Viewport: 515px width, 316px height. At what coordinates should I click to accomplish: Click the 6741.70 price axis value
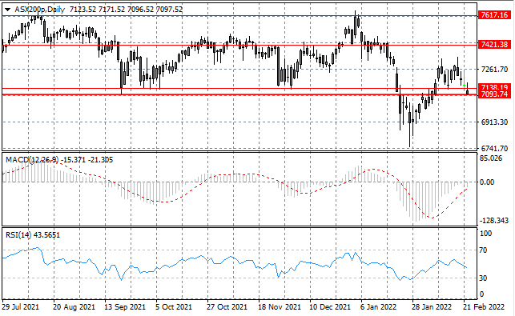[494, 149]
